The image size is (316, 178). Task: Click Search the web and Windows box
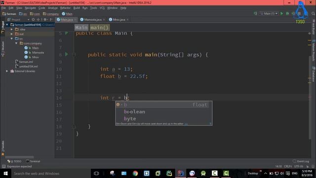click(51, 174)
